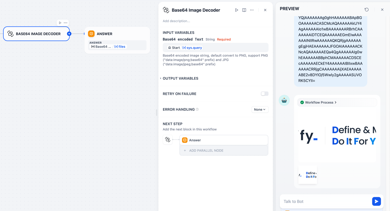Open the help docs book icon

coord(244,10)
